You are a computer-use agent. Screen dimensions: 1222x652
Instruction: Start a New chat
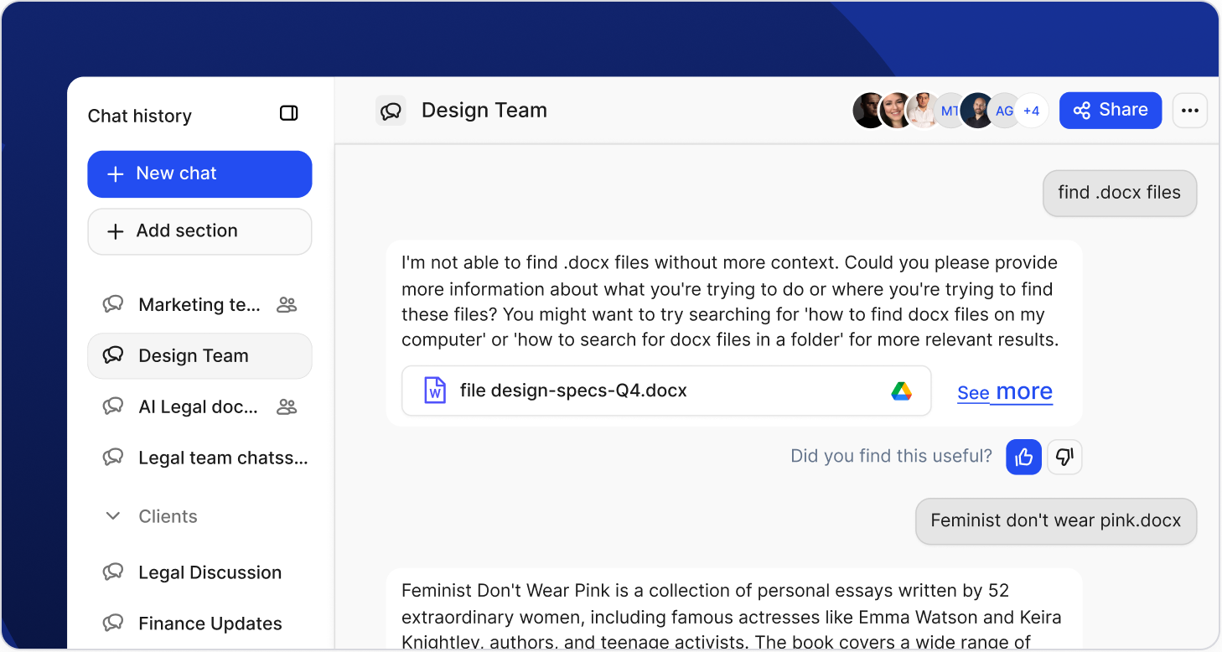(199, 173)
